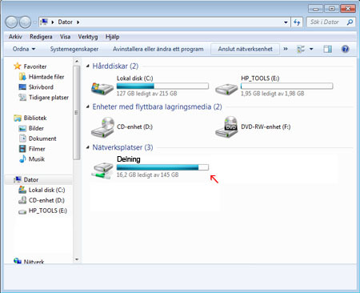Screen dimensions: 360x293
Task: Click the arrow after Dator in address bar
Action: coord(78,22)
